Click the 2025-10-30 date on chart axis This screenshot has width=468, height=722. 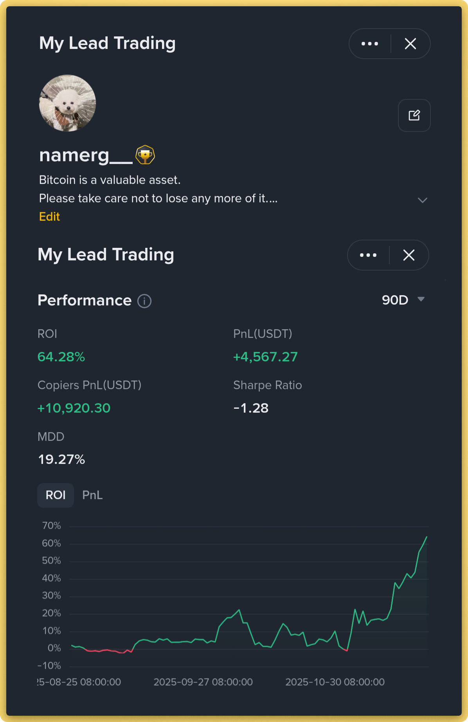[335, 682]
